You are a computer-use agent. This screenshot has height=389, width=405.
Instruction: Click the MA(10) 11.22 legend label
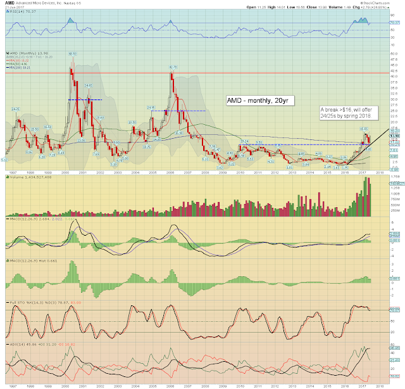tap(19, 60)
